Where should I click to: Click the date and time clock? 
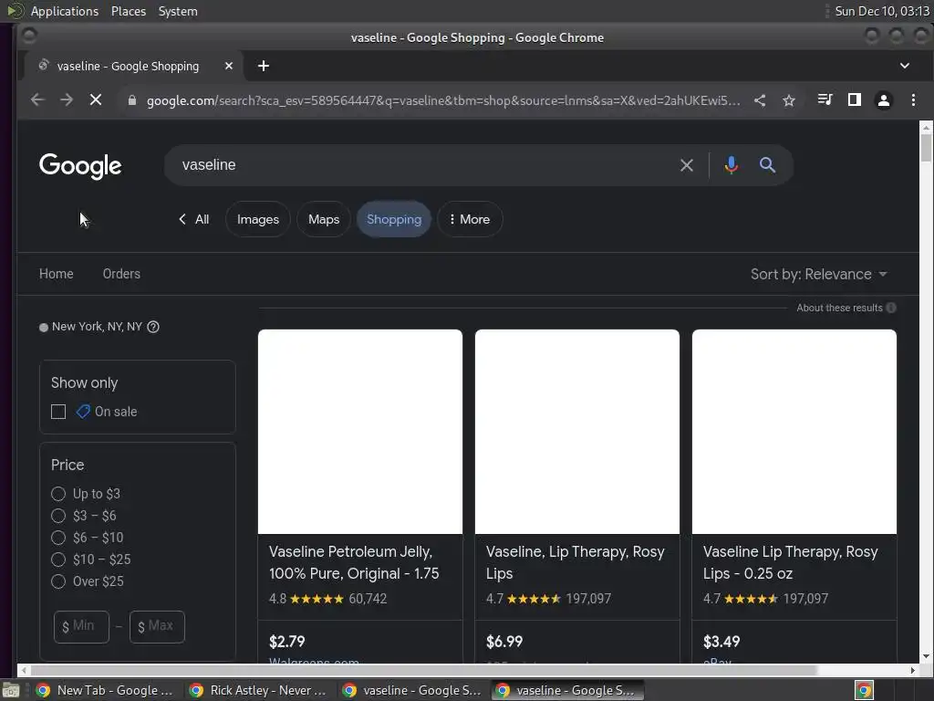(x=882, y=11)
